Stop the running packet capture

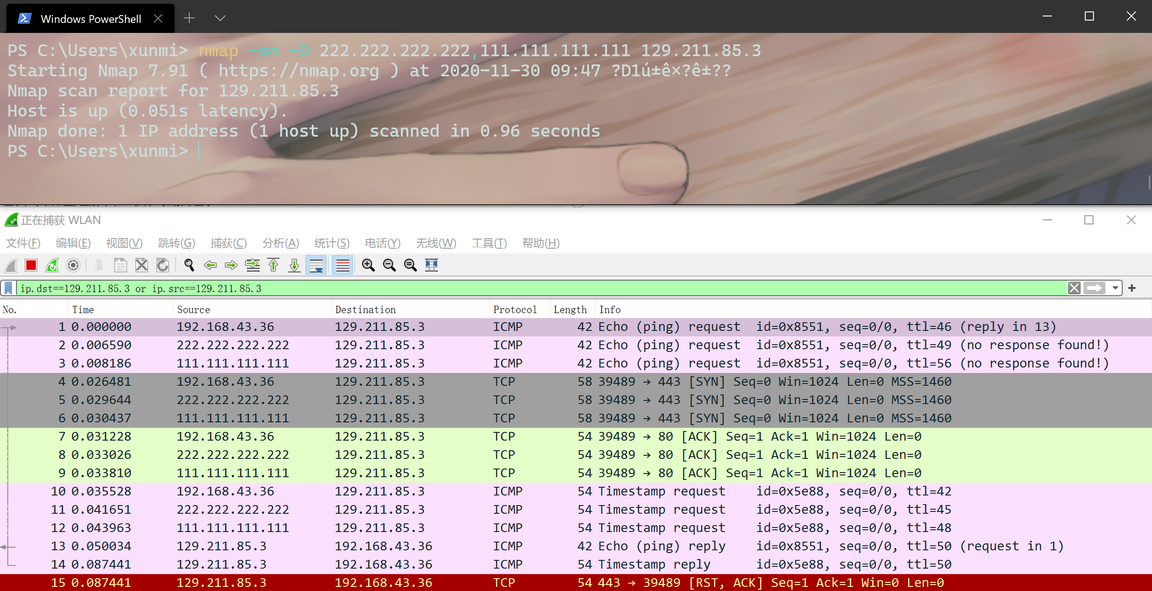[31, 265]
